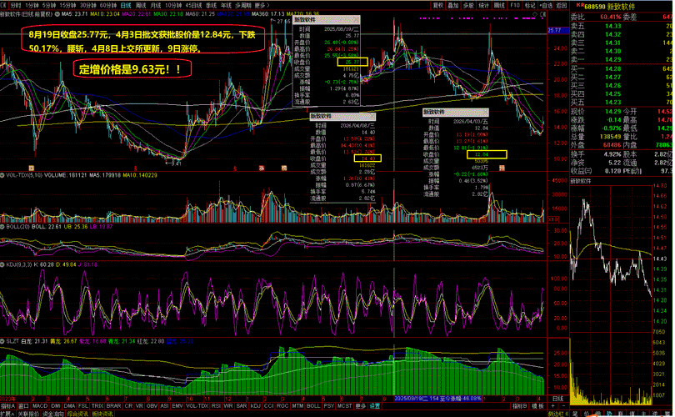Click round dropdown icon beside 新致软件 chart title
This screenshot has width=675, height=417.
(57, 14)
